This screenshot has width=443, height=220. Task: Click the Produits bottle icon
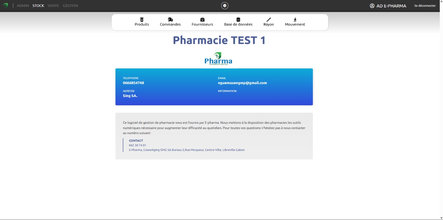point(142,20)
